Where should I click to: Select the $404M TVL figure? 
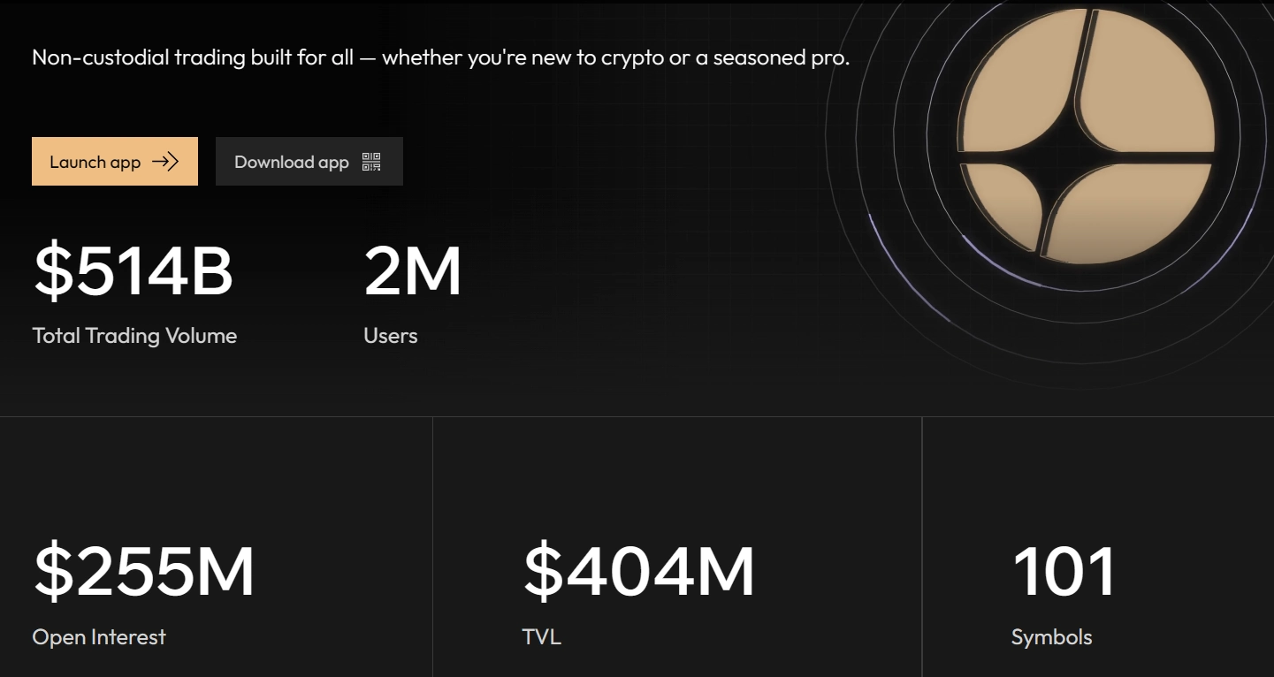(639, 572)
